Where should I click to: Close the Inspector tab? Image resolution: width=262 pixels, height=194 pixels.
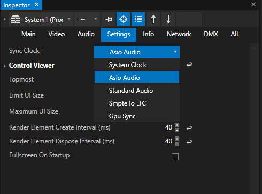point(36,5)
